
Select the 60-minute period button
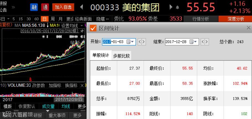click(37, 19)
